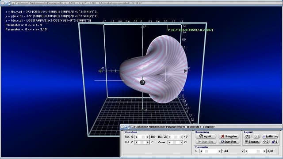This screenshot has width=283, height=159.
Task: Click the S layout button
Action: pos(275,142)
